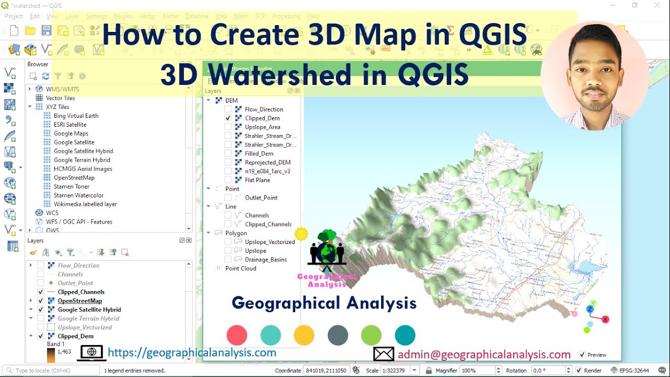Click Remove Layer icon in Layers panel
Image resolution: width=670 pixels, height=377 pixels.
tap(125, 252)
